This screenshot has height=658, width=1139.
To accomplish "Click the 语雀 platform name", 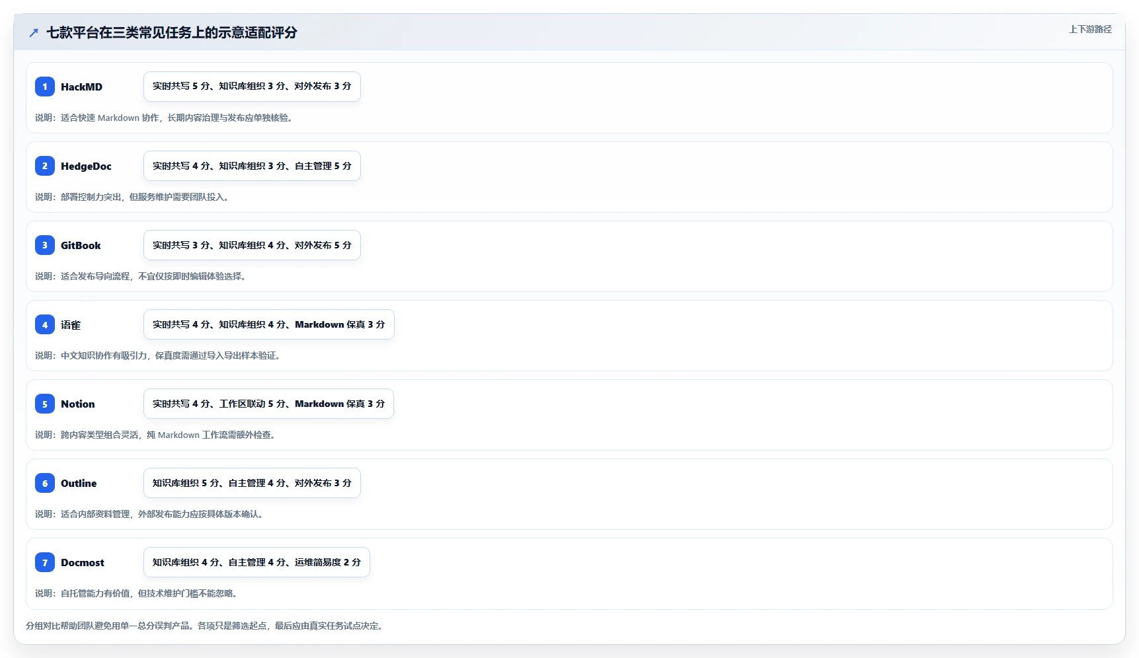I will pos(71,324).
